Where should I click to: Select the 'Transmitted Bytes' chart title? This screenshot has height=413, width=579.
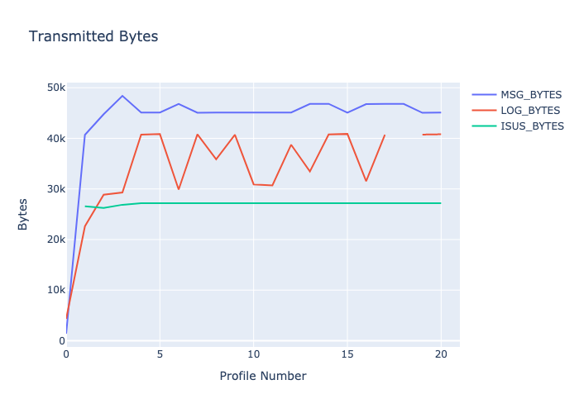pyautogui.click(x=93, y=36)
